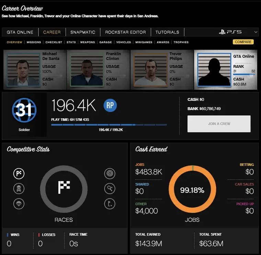
Task: Switch to the GTA Online tab
Action: pyautogui.click(x=20, y=32)
